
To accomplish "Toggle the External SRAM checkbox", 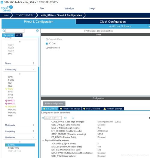I will coord(47,39).
